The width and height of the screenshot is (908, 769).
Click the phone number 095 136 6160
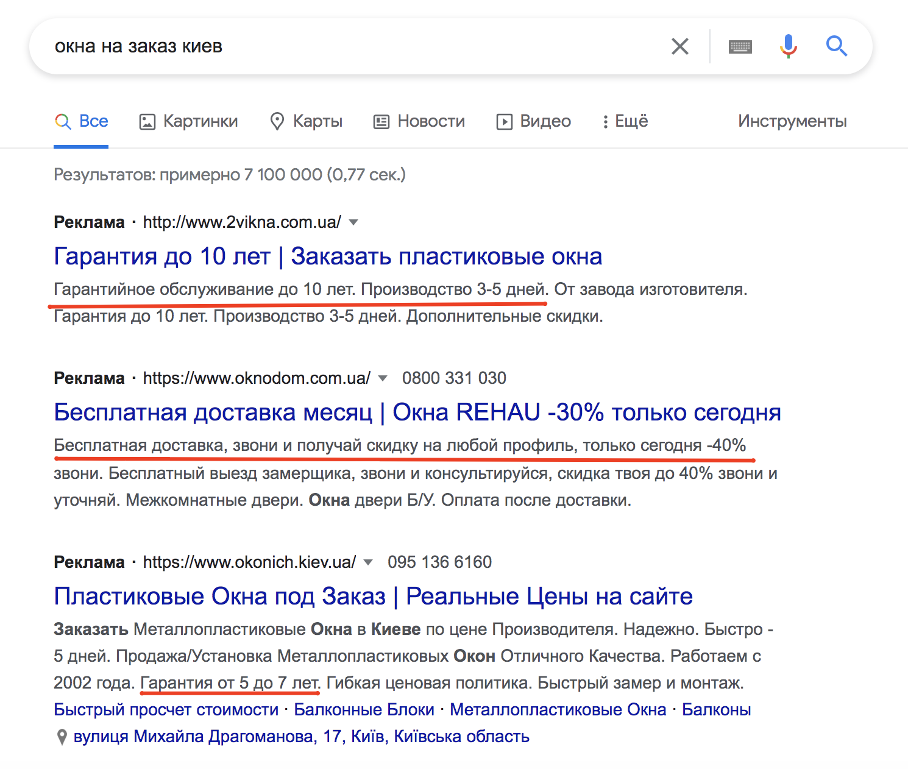pyautogui.click(x=440, y=562)
